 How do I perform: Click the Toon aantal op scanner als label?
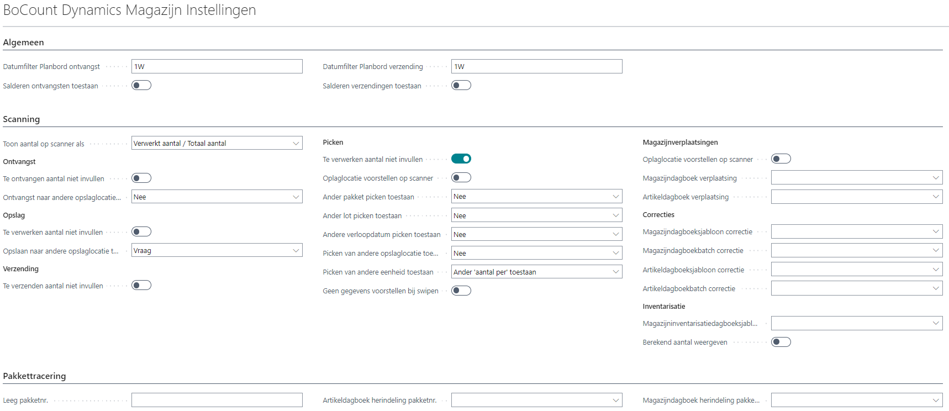pyautogui.click(x=44, y=144)
